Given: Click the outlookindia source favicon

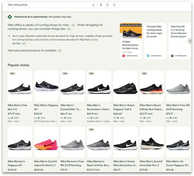Looking at the screenshot, I should tap(123, 56).
